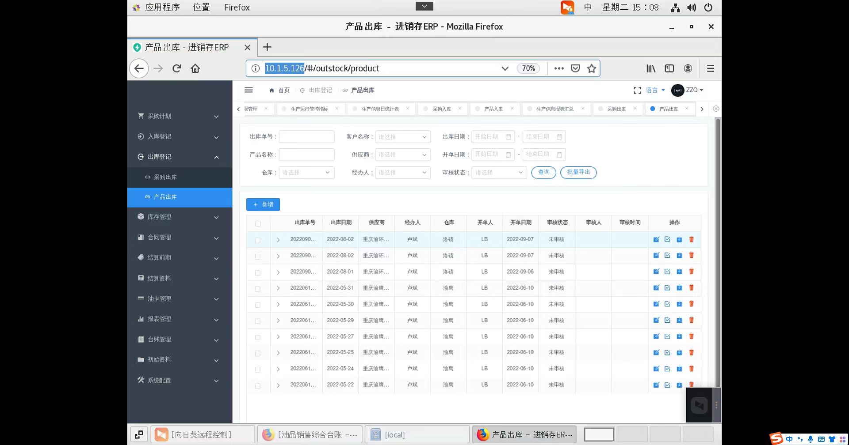Bookmark this page with star
Image resolution: width=849 pixels, height=445 pixels.
point(592,68)
